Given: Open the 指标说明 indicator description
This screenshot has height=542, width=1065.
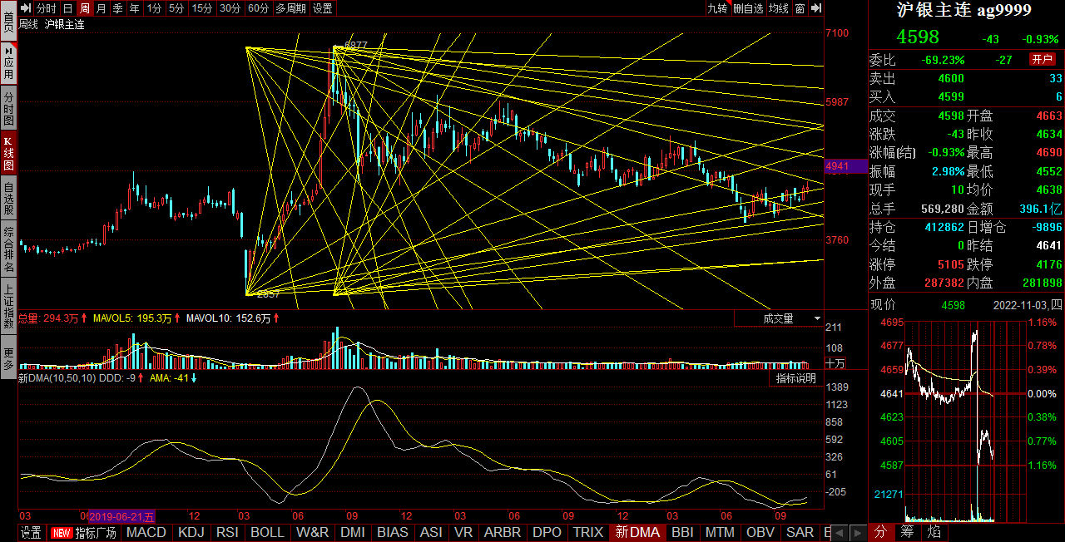Looking at the screenshot, I should click(796, 378).
